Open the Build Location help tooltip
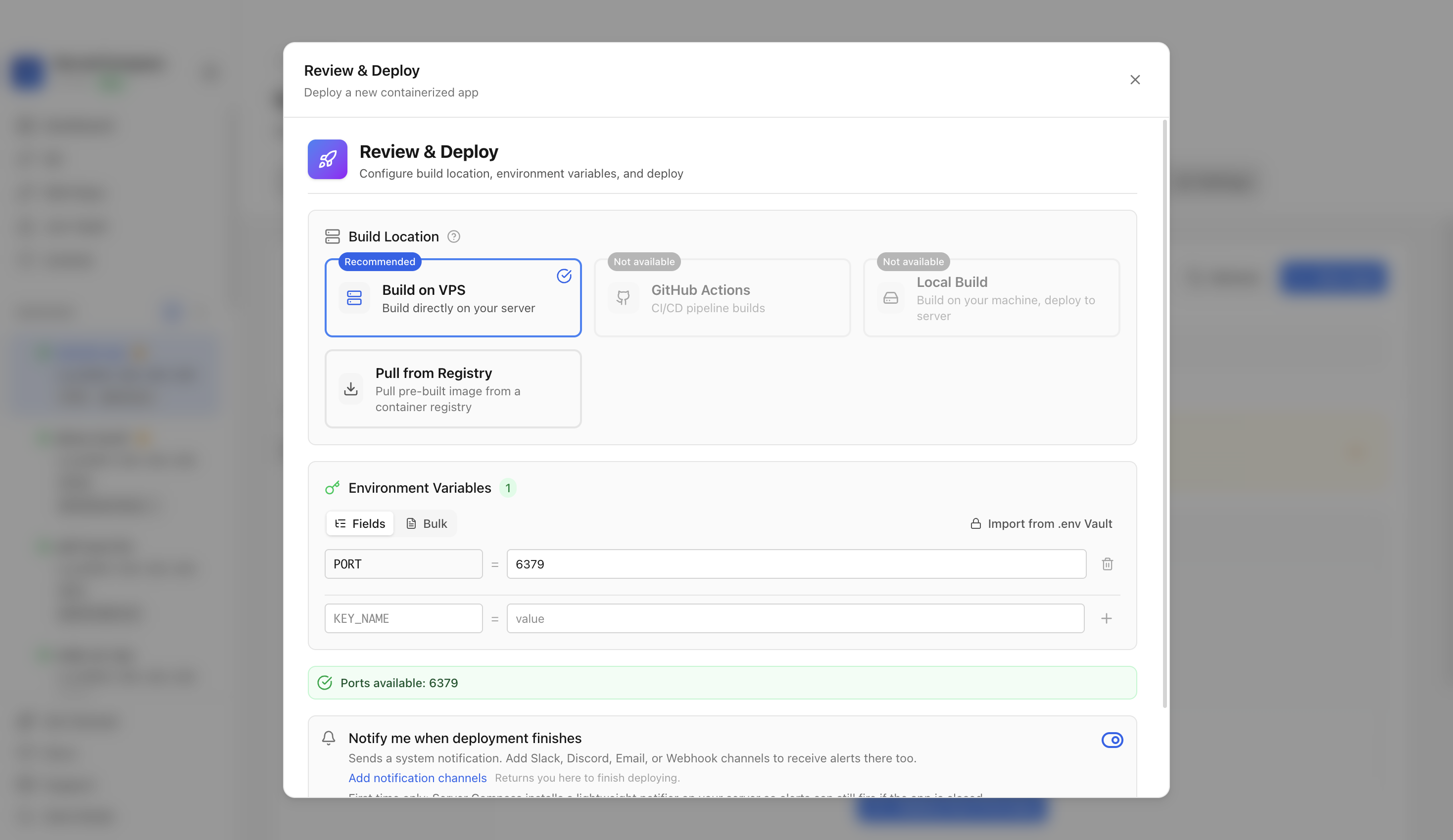The width and height of the screenshot is (1453, 840). tap(454, 236)
